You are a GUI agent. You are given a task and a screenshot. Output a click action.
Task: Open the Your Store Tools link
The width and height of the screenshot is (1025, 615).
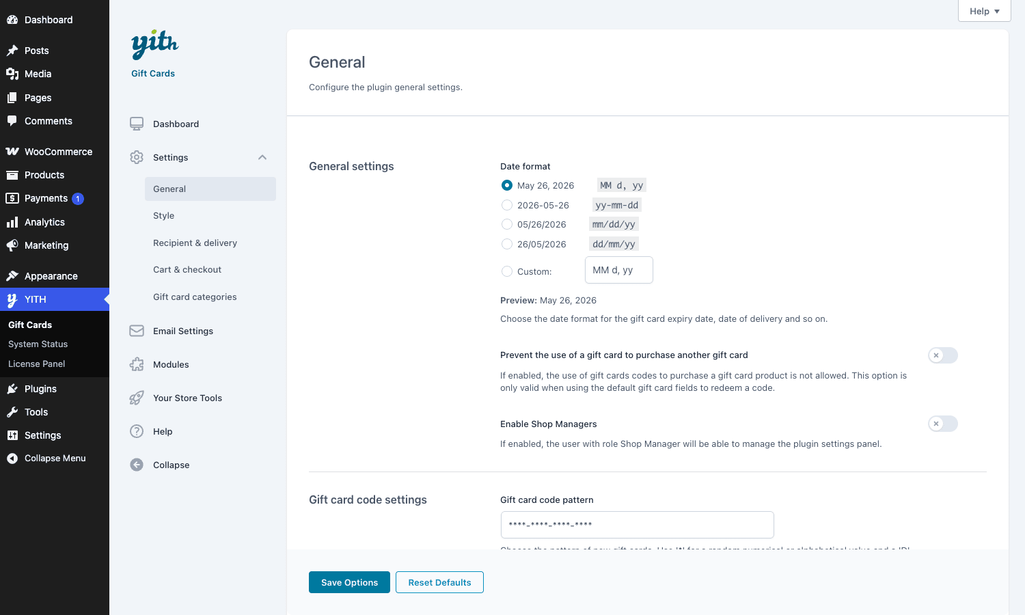187,398
